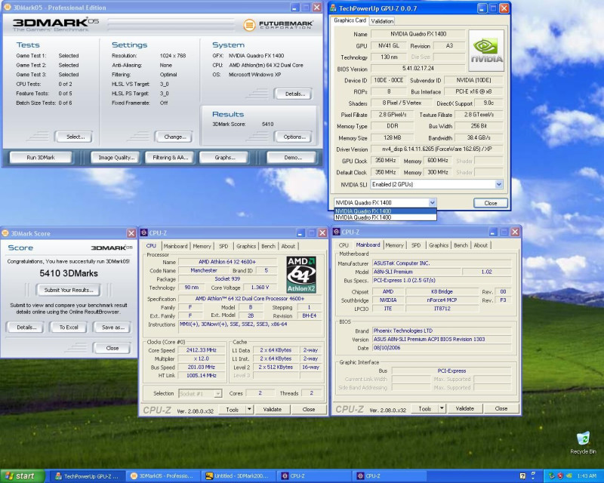This screenshot has width=604, height=483.
Task: Click the taskbar clock showing 1:43 AM
Action: point(587,476)
